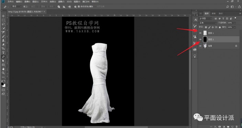Open the layer blend mode dropdown 正常

[208, 23]
